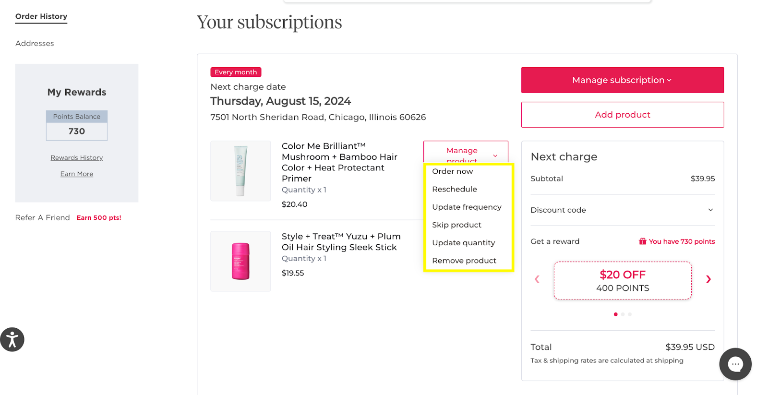This screenshot has height=395, width=768.
Task: Click the Add product button
Action: tap(623, 115)
